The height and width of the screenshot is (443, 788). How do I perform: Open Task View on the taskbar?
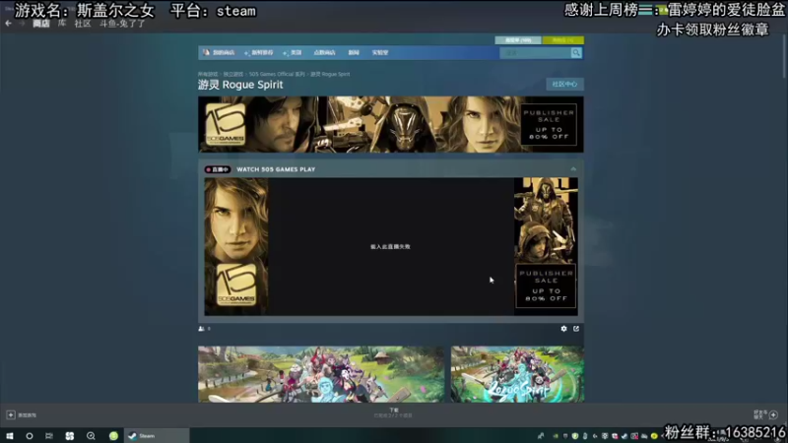[48, 436]
